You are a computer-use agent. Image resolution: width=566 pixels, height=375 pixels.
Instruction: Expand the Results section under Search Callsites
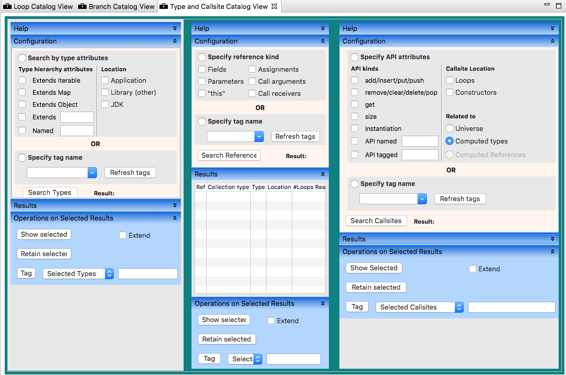(552, 239)
